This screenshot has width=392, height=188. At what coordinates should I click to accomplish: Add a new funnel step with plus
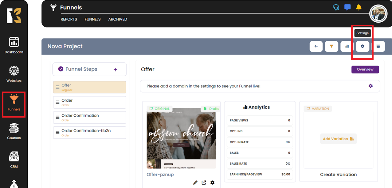coord(116,70)
